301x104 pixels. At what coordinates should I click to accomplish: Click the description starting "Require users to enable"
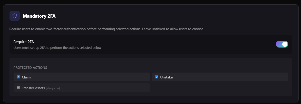pyautogui.click(x=106, y=29)
